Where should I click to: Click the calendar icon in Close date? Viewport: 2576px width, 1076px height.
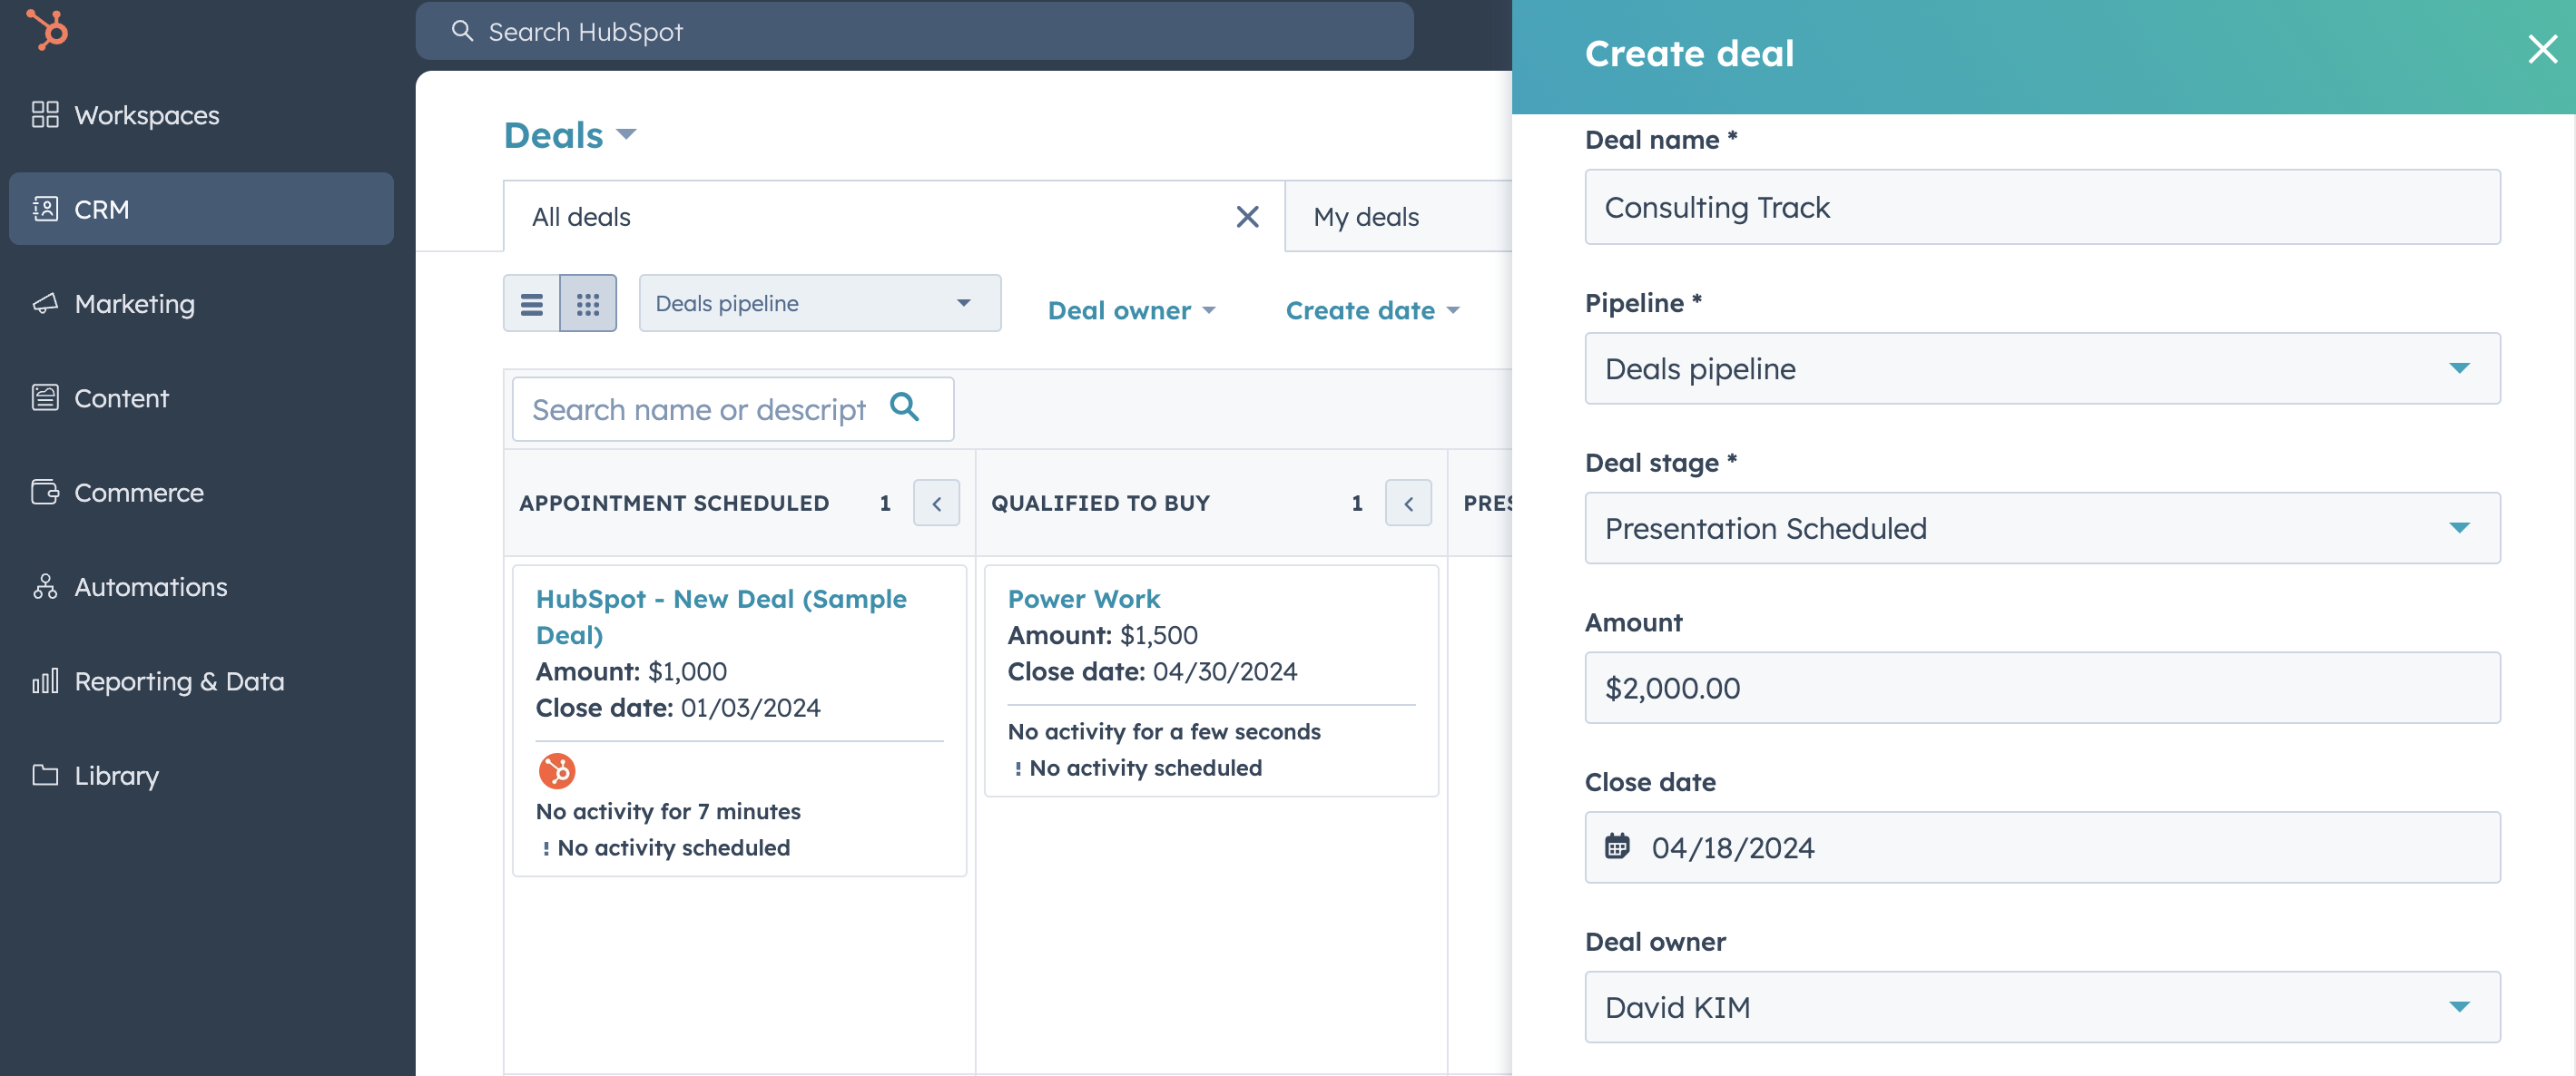pyautogui.click(x=1617, y=846)
